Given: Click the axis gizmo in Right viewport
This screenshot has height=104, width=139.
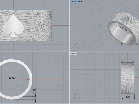Looking at the screenshot, I should point(77,96).
